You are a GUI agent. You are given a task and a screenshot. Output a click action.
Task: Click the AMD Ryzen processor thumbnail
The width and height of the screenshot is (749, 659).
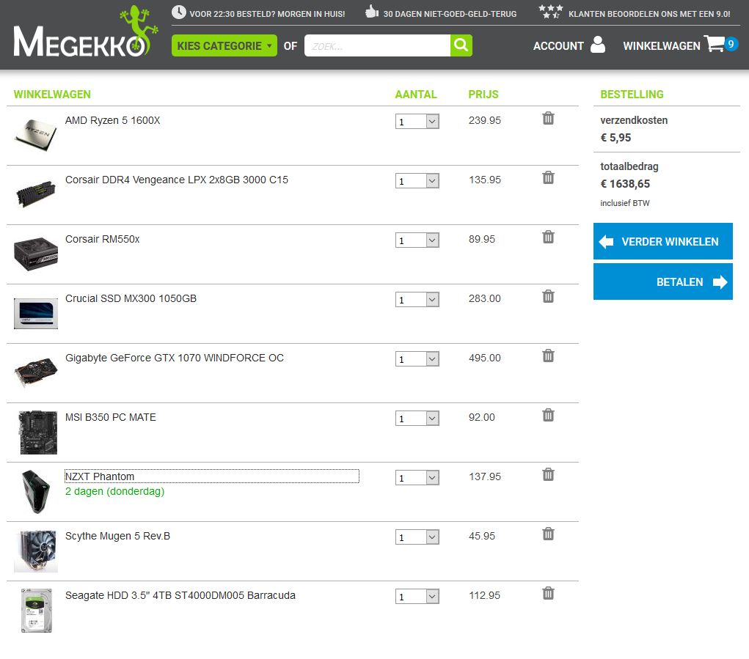[36, 136]
